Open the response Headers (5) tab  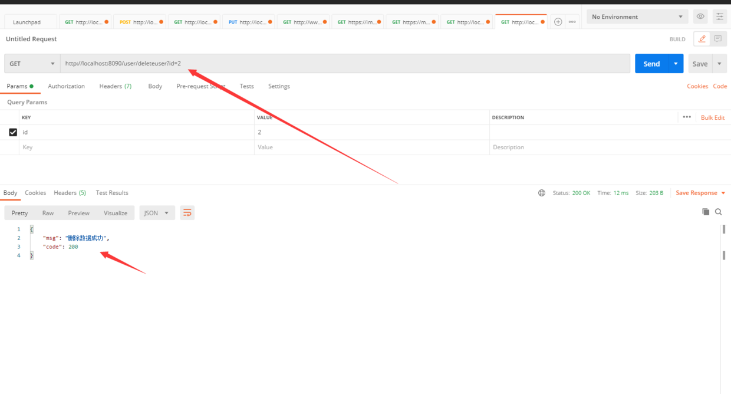(70, 193)
